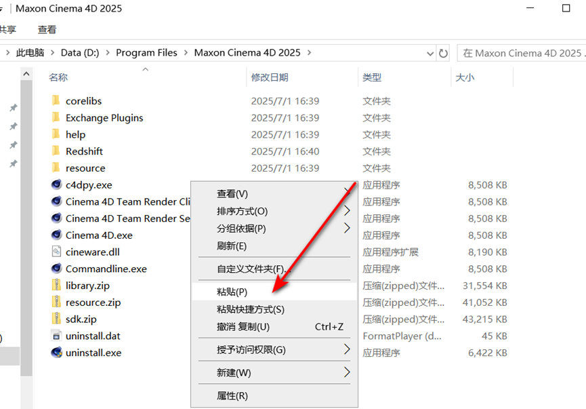Image resolution: width=586 pixels, height=409 pixels.
Task: Open the 分组依据(P) submenu arrow
Action: pyautogui.click(x=347, y=228)
